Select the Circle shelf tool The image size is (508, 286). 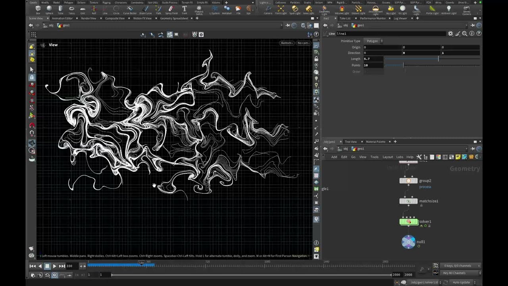(116, 10)
